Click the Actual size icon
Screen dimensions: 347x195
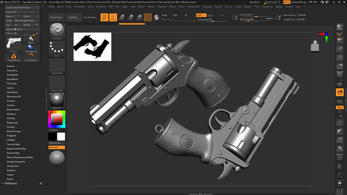click(x=339, y=58)
